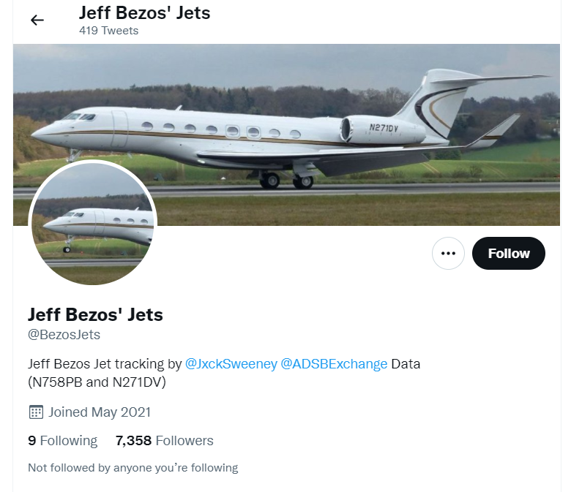The height and width of the screenshot is (492, 571).
Task: Click the bold Jeff Bezos' Jets display name
Action: click(x=95, y=315)
